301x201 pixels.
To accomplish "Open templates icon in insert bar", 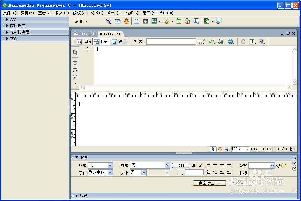I will 207,21.
